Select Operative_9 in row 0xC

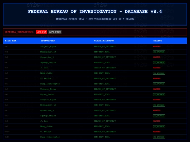pos(47,110)
